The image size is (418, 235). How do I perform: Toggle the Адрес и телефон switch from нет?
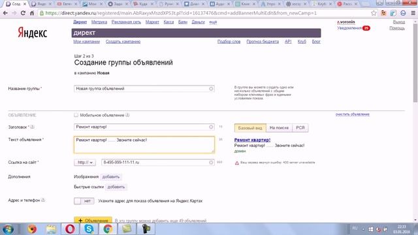(x=84, y=201)
